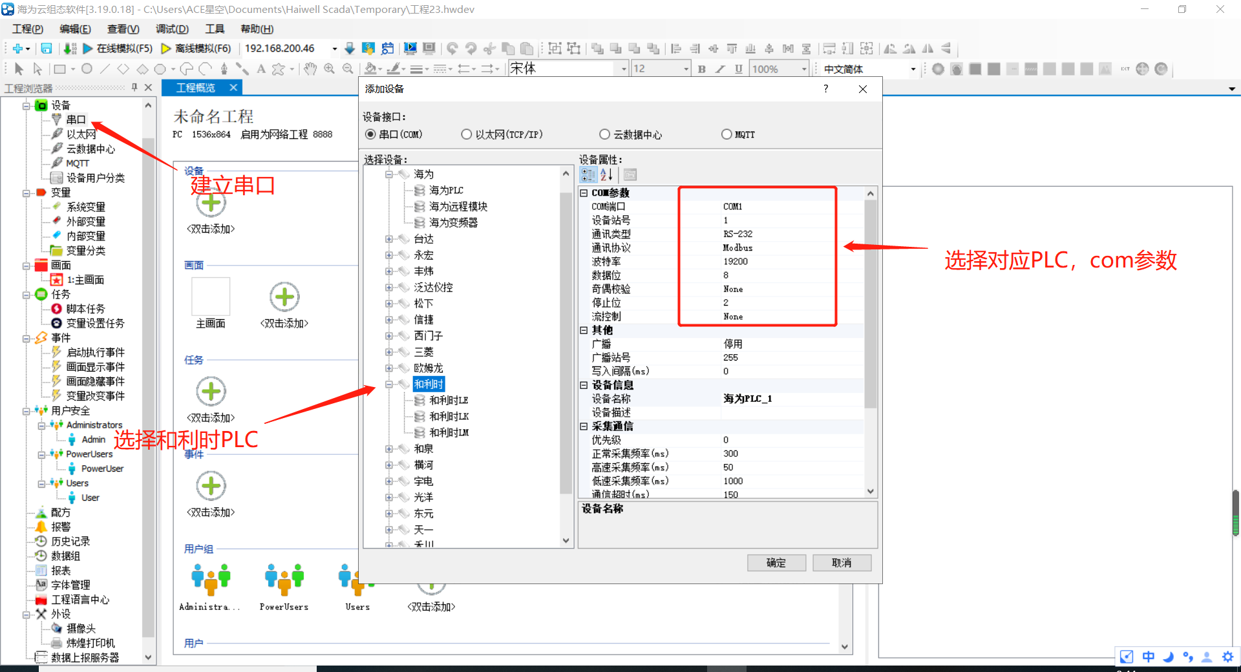This screenshot has height=672, width=1241.
Task: Select the 以太网(TCP/IP) radio button
Action: (466, 134)
